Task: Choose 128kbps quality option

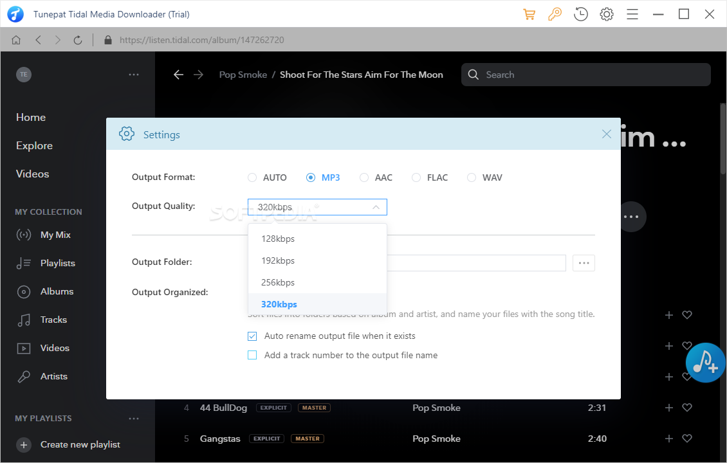Action: pyautogui.click(x=317, y=239)
